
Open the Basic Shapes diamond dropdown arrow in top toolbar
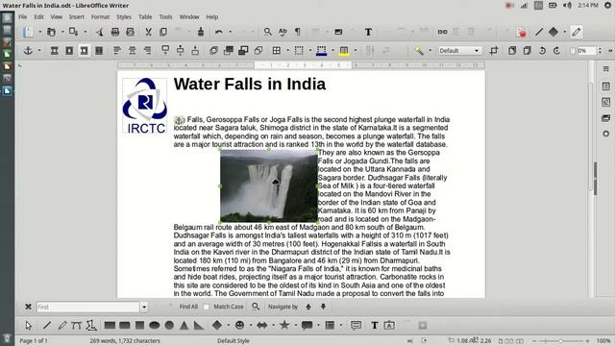tap(564, 32)
